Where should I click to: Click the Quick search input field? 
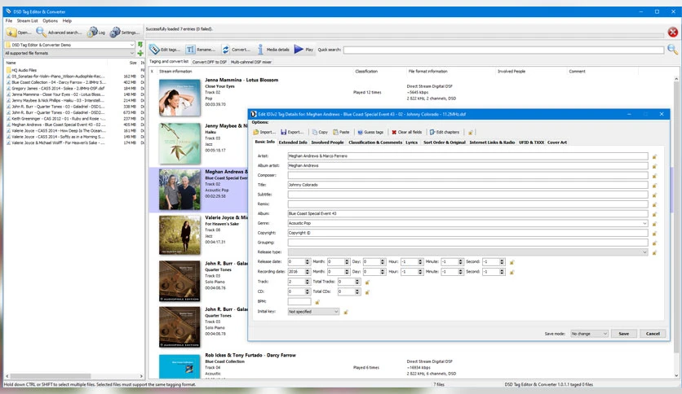click(x=503, y=50)
